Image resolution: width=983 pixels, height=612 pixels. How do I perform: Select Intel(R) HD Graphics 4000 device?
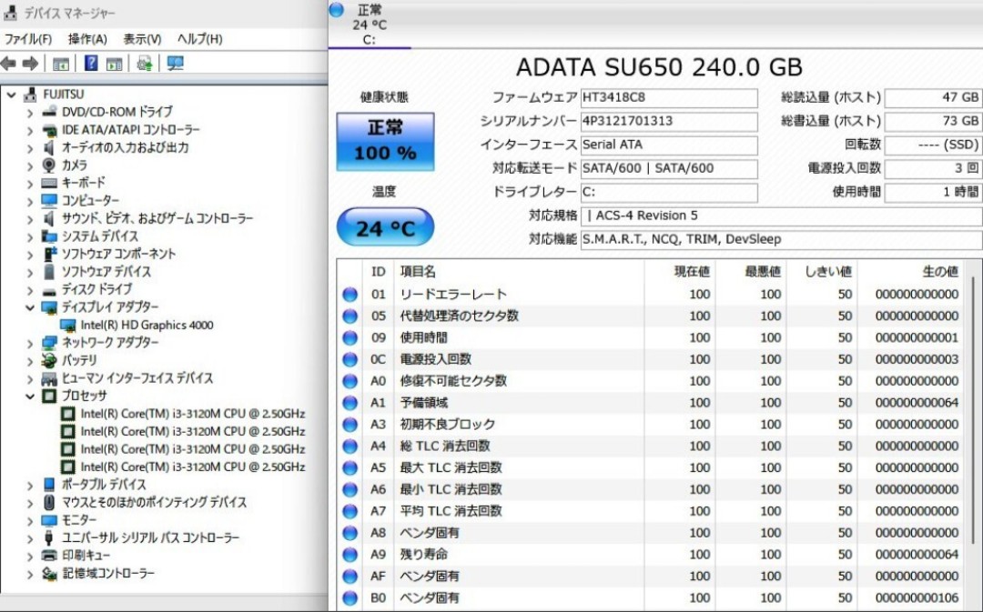pyautogui.click(x=147, y=325)
